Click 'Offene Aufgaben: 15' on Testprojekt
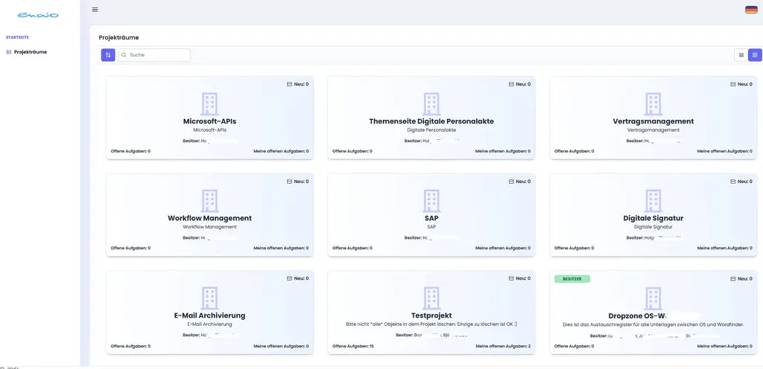Viewport: 763px width, 369px height. coord(352,346)
